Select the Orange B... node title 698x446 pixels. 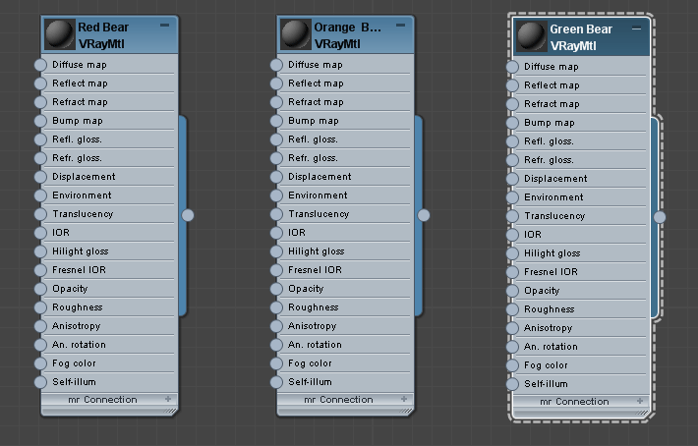click(347, 28)
